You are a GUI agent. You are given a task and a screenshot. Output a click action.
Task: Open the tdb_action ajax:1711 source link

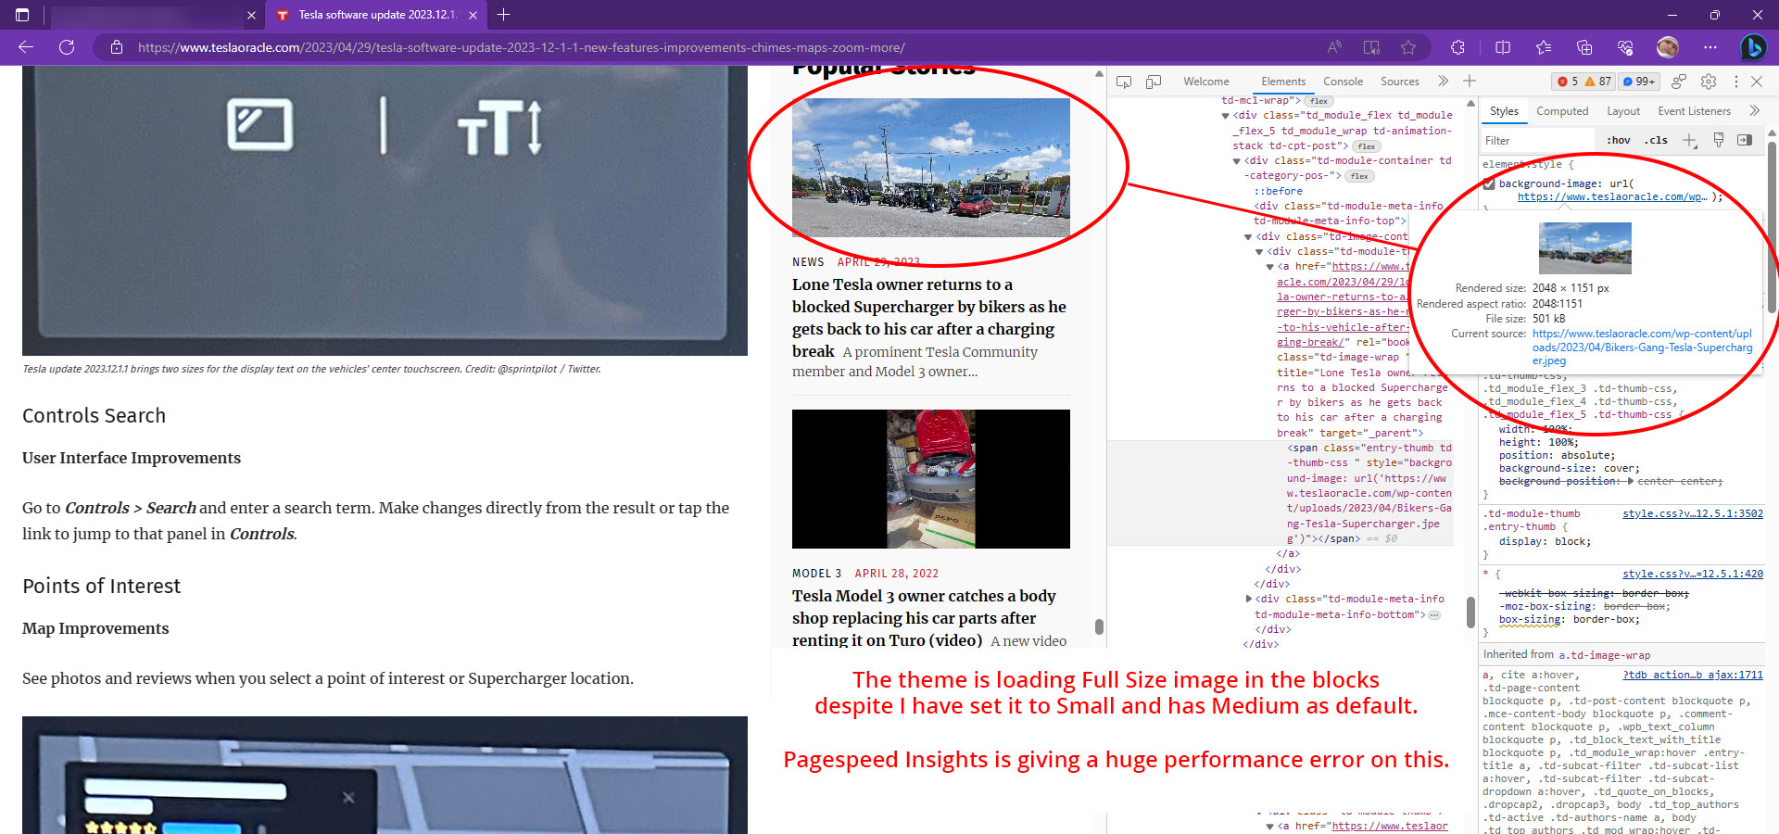pos(1693,676)
